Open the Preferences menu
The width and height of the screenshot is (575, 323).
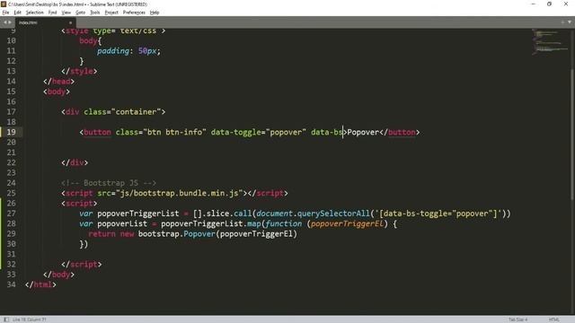[134, 13]
